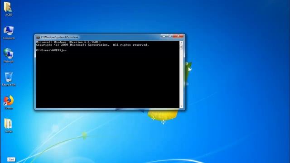Click the C:\Users\ACER prompt line
This screenshot has height=163, width=290.
(51, 50)
